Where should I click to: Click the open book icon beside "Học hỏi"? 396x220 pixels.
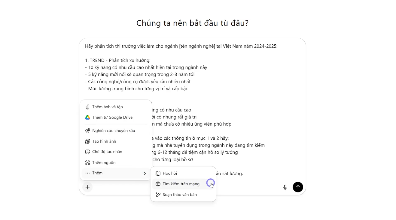(157, 173)
